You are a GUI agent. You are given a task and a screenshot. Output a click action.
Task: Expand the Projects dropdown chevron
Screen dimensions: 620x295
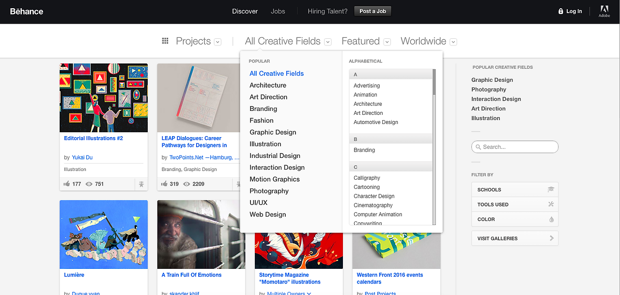[217, 42]
